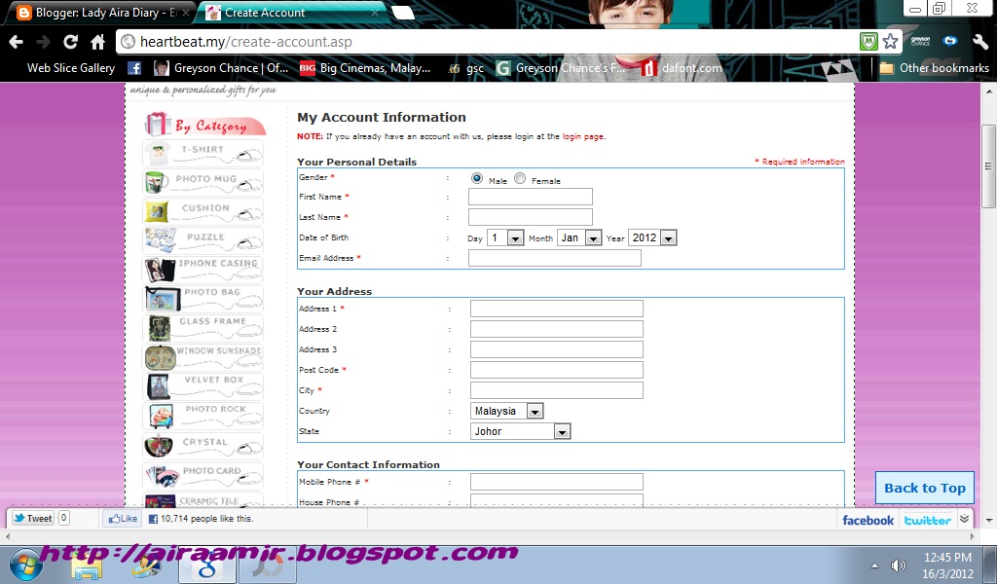Open the Web Slice Gallery bookmark
This screenshot has height=584, width=997.
71,68
